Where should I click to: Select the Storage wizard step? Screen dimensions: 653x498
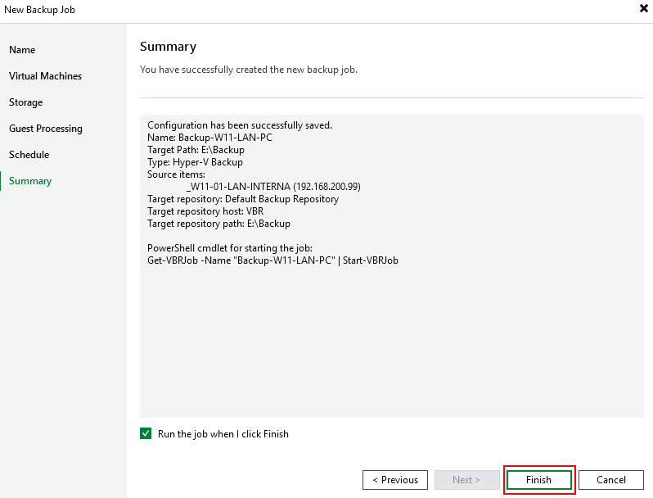tap(26, 102)
